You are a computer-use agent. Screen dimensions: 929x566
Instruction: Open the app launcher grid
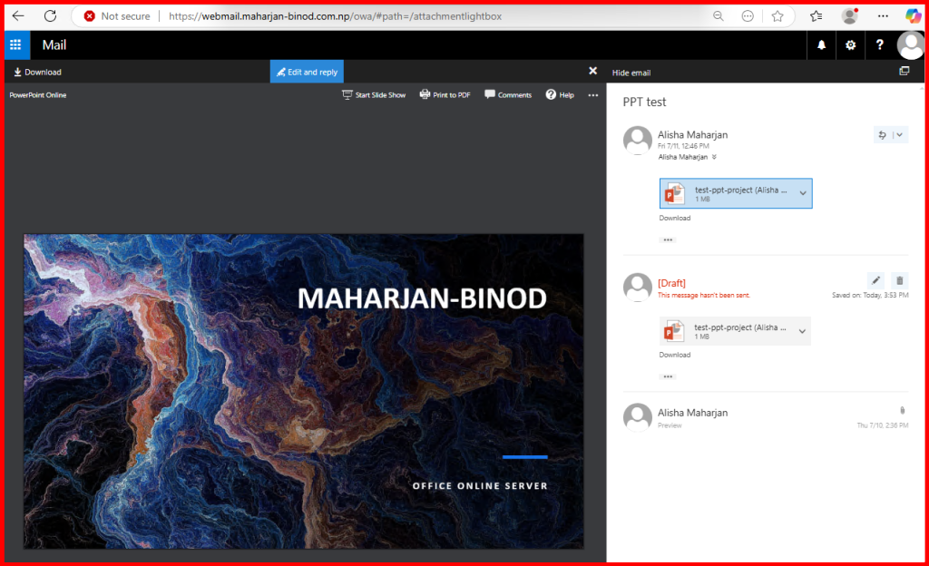point(15,44)
